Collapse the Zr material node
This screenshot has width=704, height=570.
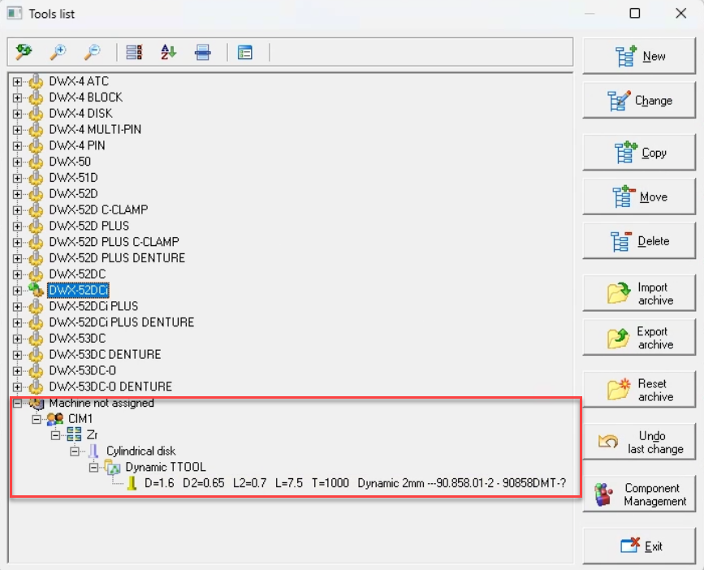55,435
